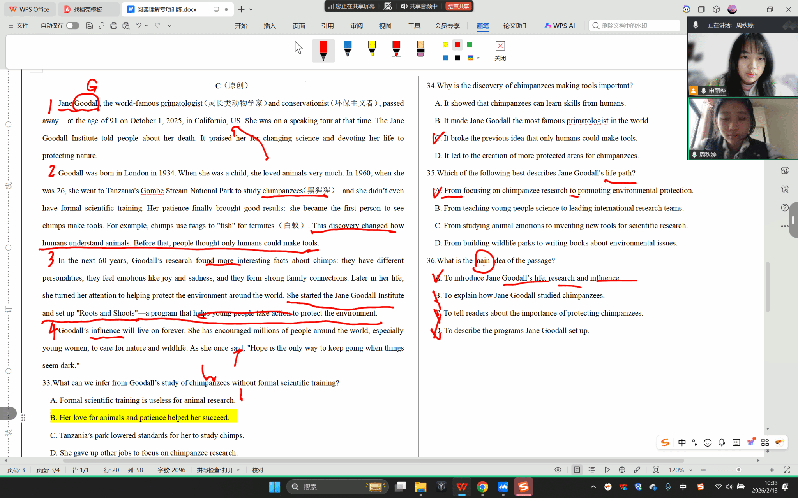The width and height of the screenshot is (798, 498).
Task: Toggle 拼写检查 spell check status
Action: [x=215, y=470]
